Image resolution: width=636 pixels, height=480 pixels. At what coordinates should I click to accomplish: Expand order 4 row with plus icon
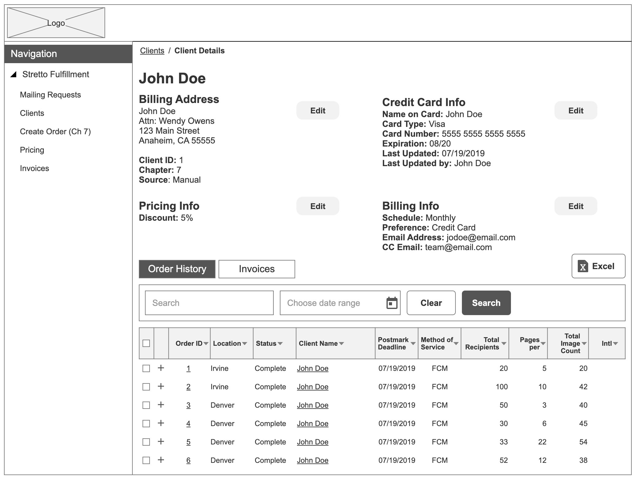(x=161, y=423)
